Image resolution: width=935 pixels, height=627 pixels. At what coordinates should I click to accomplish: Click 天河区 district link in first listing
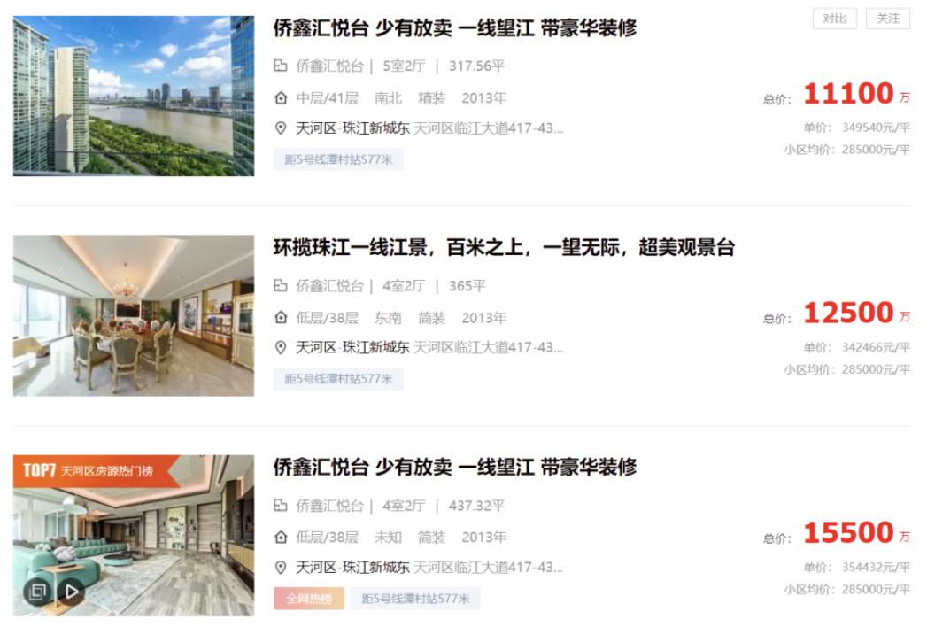316,128
